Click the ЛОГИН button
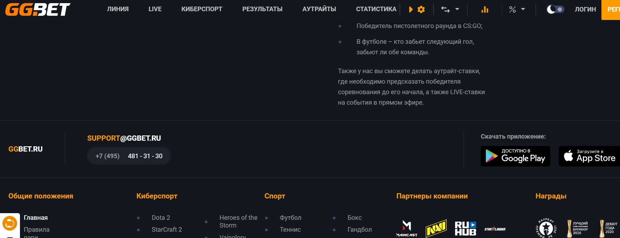 [585, 9]
